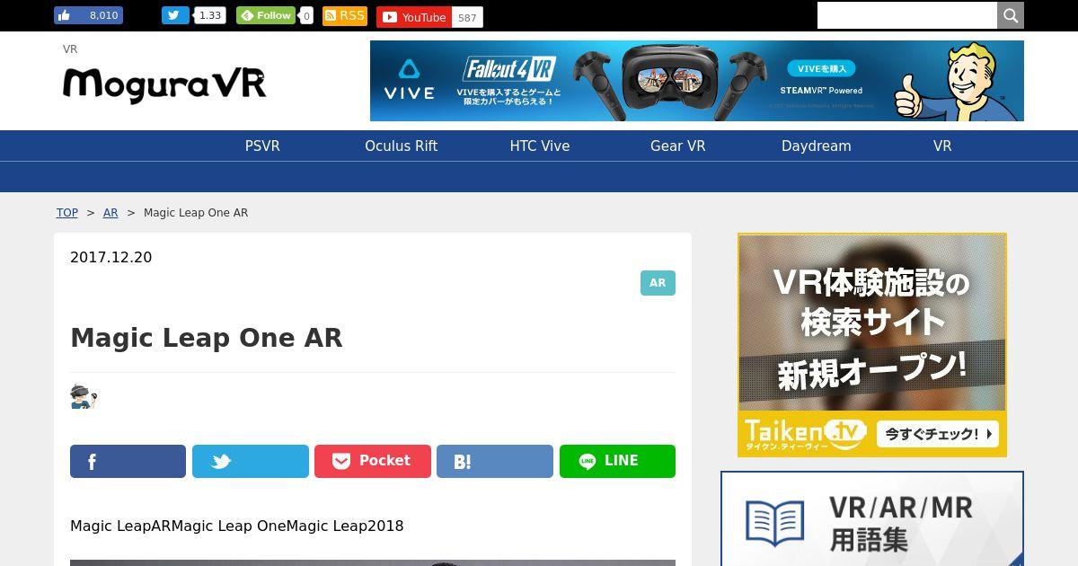Share the article on LINE
Screen dimensions: 1078x566
[x=617, y=461]
